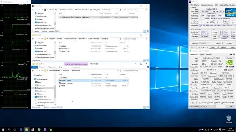Open the Файл ribbon tab in xenia-master
Viewport: 236px width, 132px height.
34,67
